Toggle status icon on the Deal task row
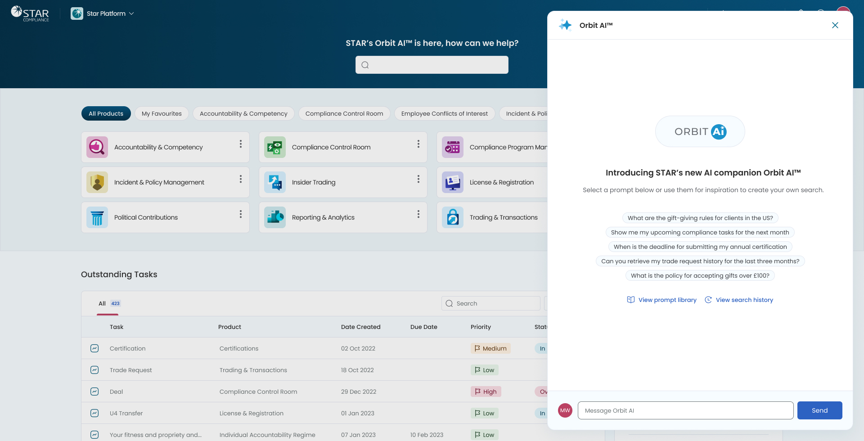Screen dimensions: 864x441 coord(94,391)
